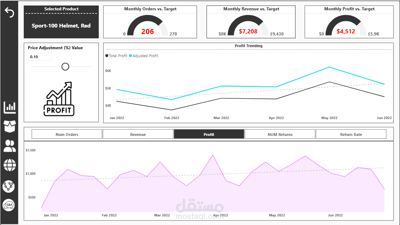This screenshot has width=400, height=225.
Task: Open the customers people icon
Action: (10, 146)
